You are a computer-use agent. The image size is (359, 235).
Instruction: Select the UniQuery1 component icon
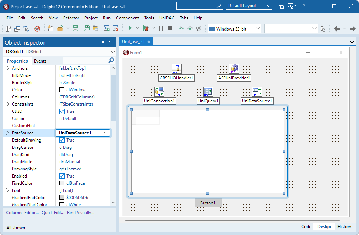click(x=209, y=91)
